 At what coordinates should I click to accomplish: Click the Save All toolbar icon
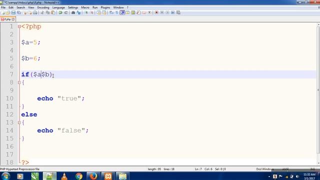point(19,12)
